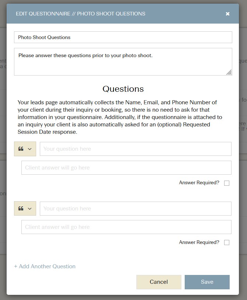The height and width of the screenshot is (300, 247).
Task: Expand second question type dropdown chevron
Action: coord(29,209)
